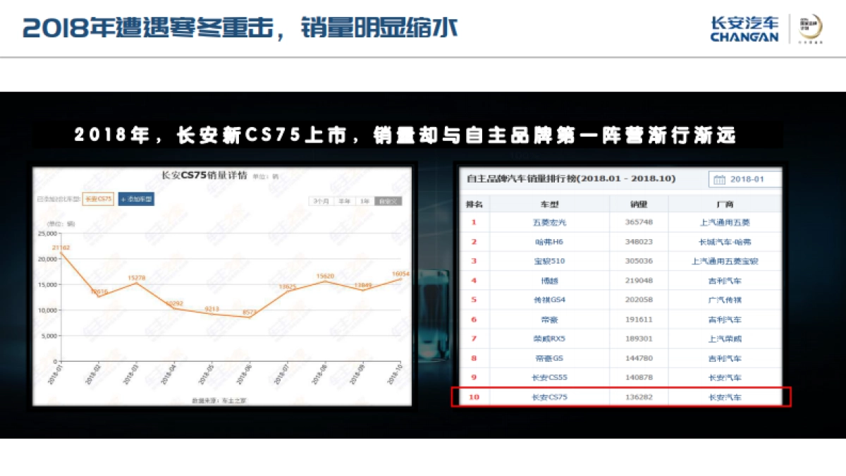
Task: Open the calendar date picker icon beside 2018-01
Action: 719,178
